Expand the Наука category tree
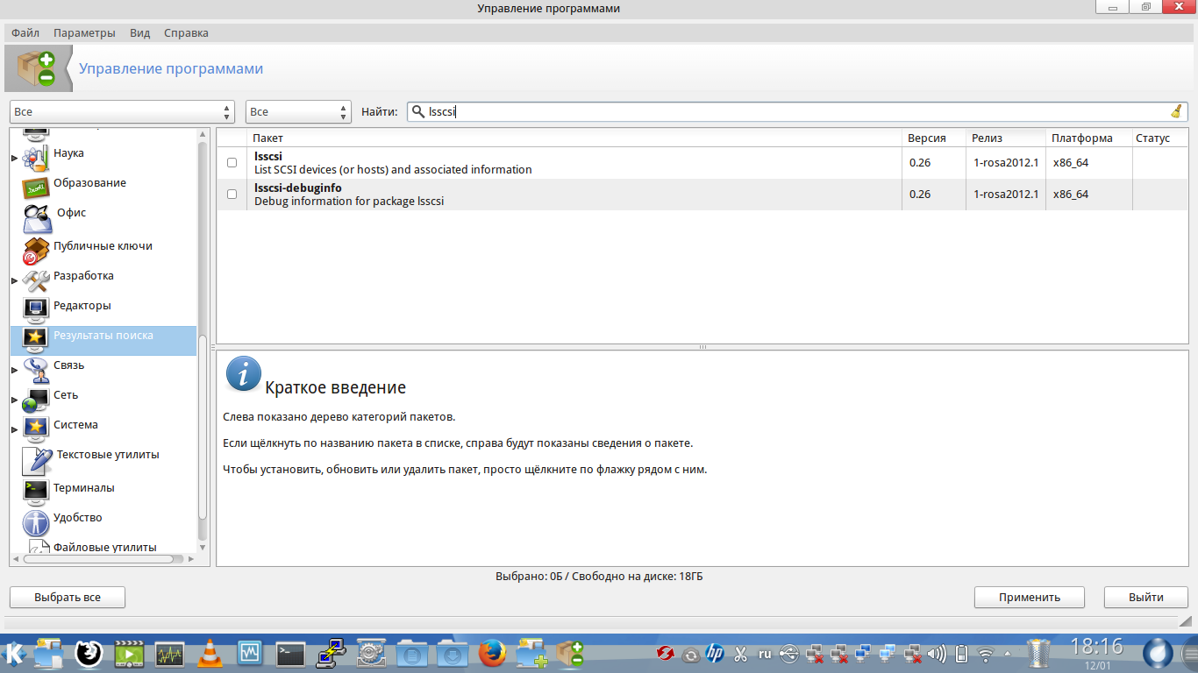This screenshot has height=673, width=1198. (x=14, y=158)
